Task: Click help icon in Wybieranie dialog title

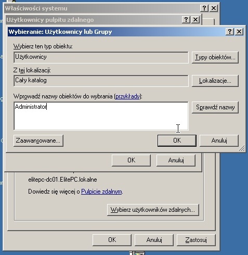Action: coord(230,32)
